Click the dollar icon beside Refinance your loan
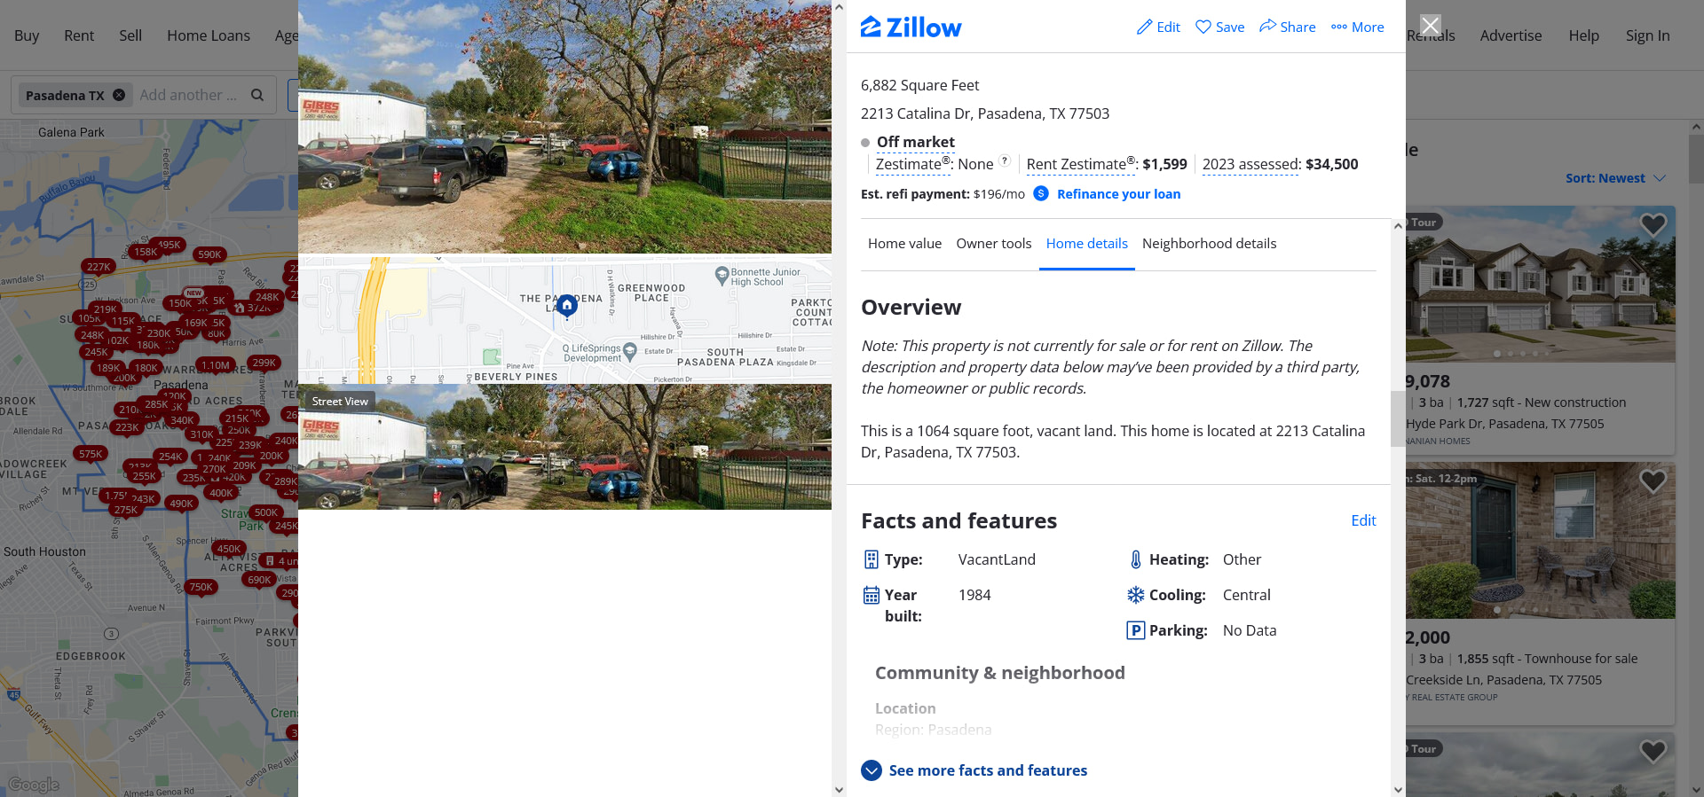 coord(1041,193)
